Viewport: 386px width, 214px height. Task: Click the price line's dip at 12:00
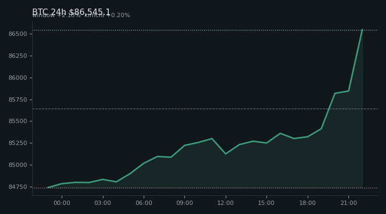226,154
